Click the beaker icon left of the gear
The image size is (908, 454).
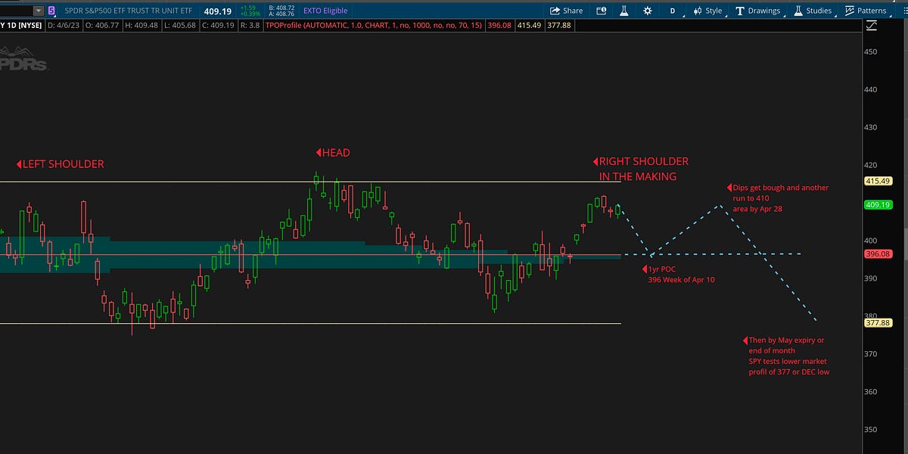point(623,10)
